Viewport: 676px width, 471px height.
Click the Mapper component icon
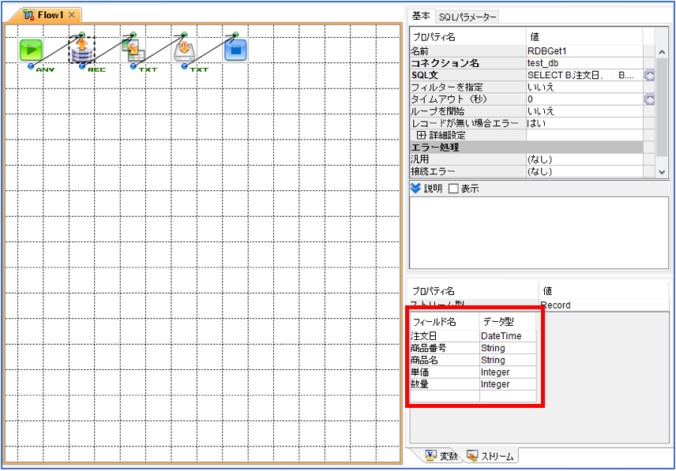point(133,50)
